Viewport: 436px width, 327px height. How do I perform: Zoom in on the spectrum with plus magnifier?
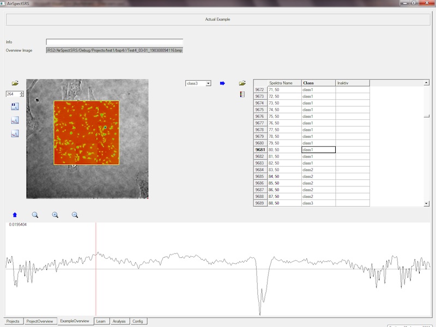(55, 215)
